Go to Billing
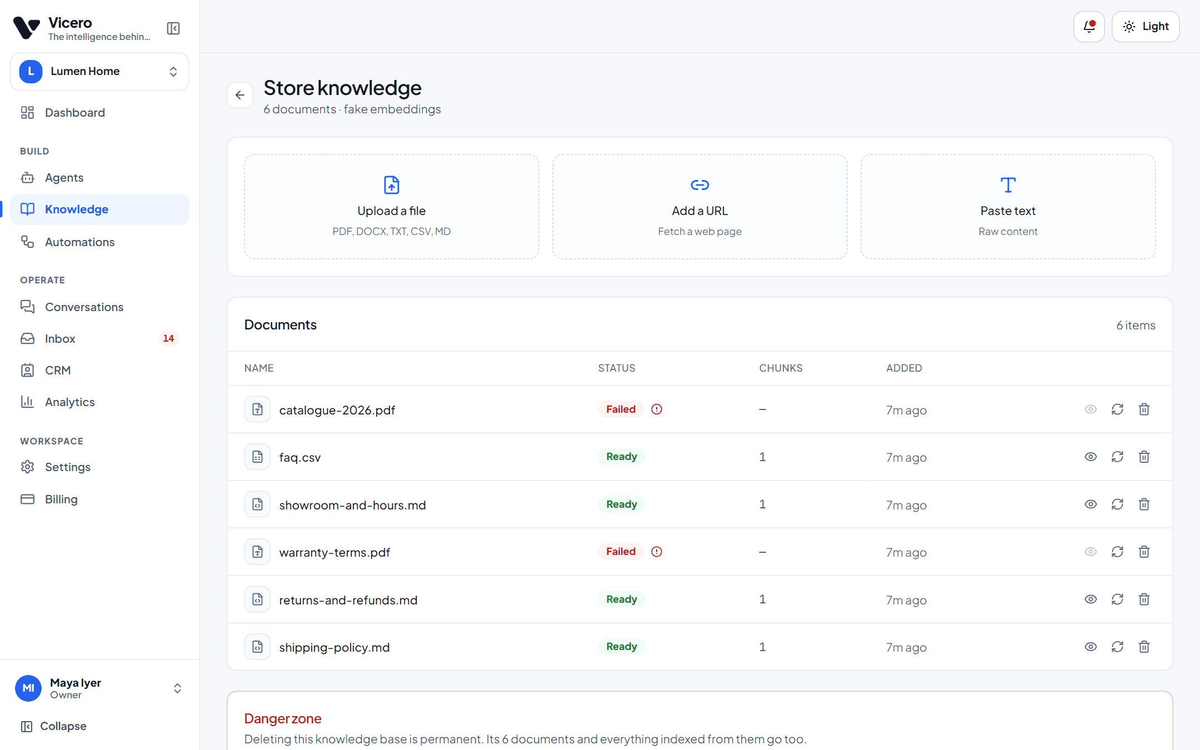This screenshot has height=750, width=1200. [99, 499]
